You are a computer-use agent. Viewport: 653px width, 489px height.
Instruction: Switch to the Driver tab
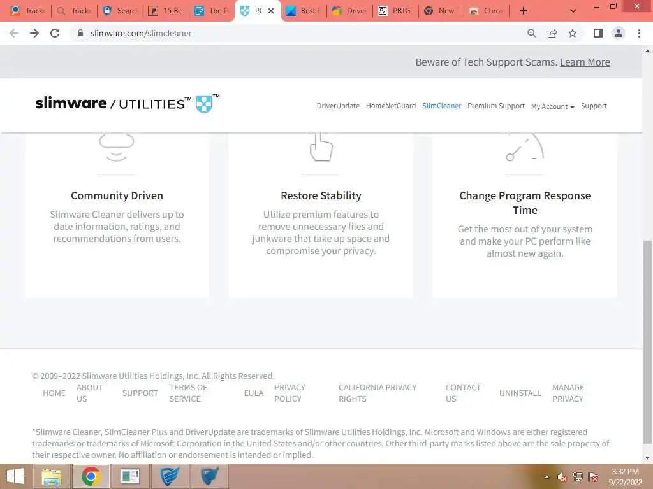pos(350,11)
